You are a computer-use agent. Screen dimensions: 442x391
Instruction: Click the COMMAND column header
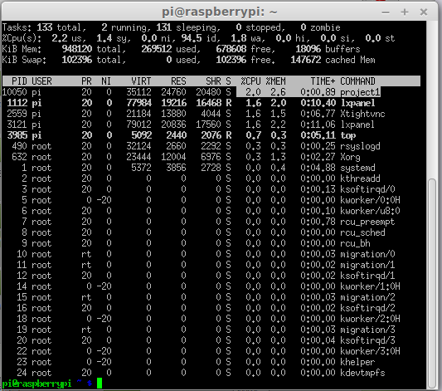(357, 81)
